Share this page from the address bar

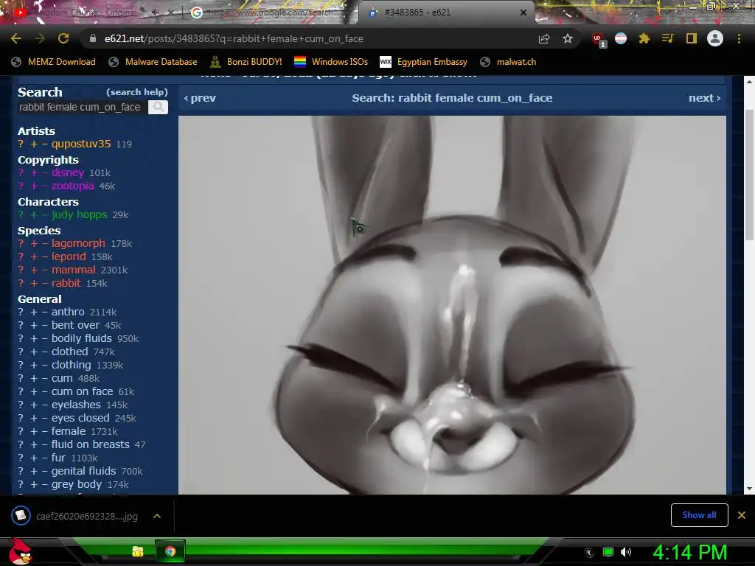click(x=544, y=38)
